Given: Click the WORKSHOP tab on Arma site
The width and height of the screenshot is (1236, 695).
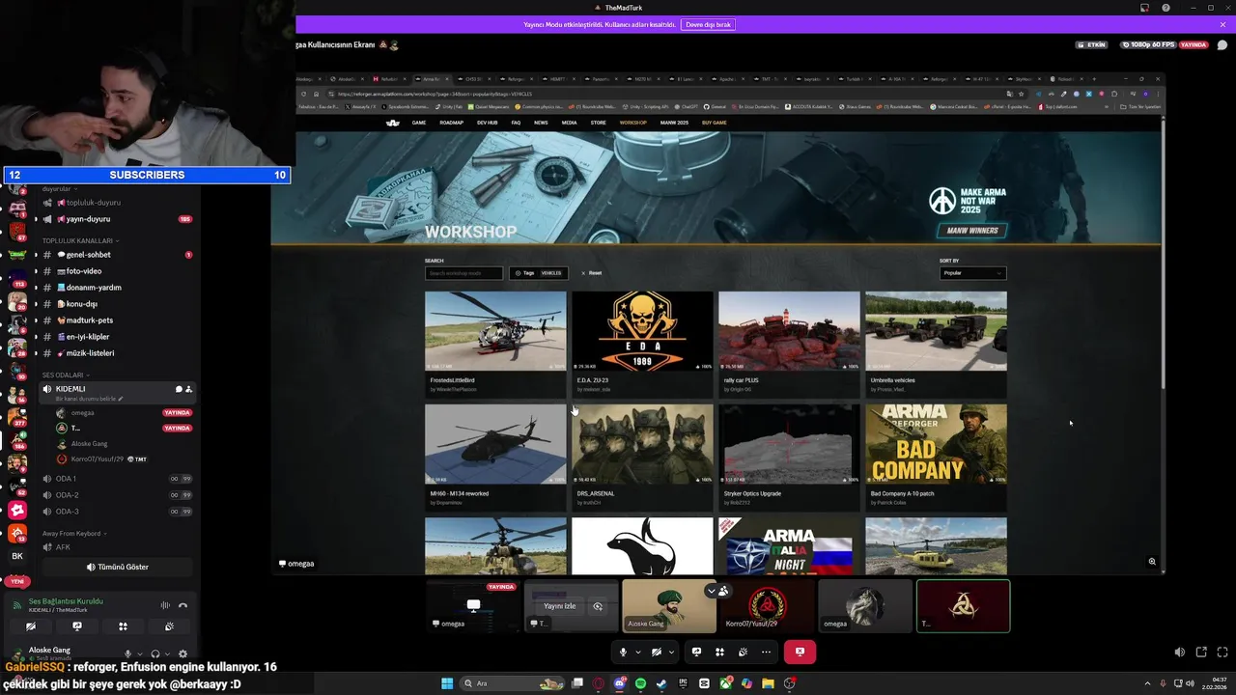Looking at the screenshot, I should click(632, 123).
